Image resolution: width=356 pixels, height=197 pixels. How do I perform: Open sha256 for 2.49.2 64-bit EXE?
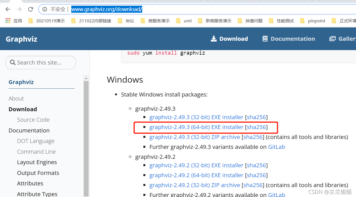256,175
